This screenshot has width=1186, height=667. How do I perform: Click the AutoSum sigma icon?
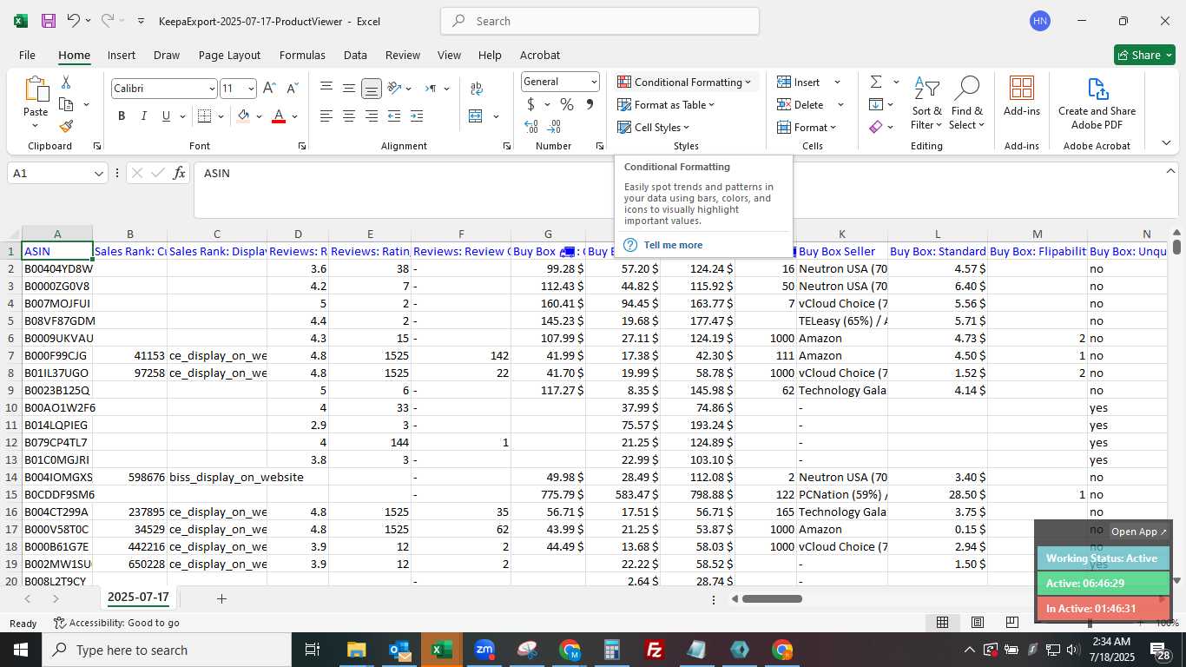[x=876, y=82]
